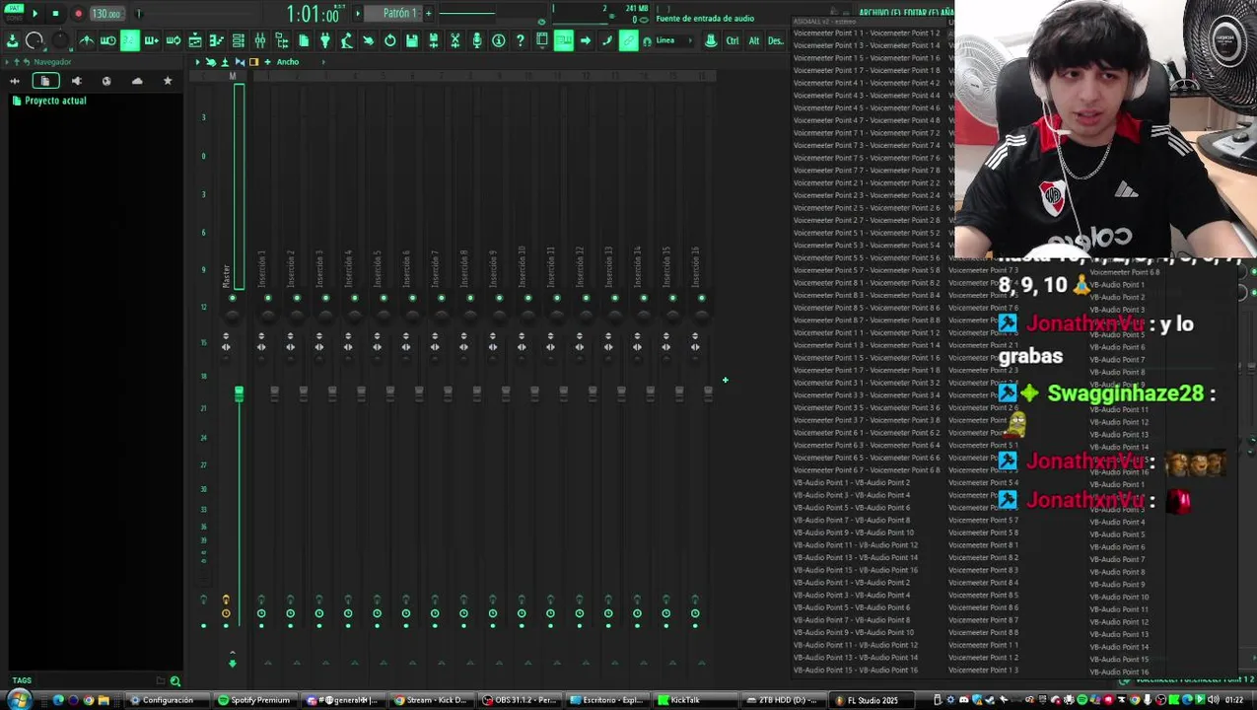This screenshot has width=1257, height=710.
Task: Open the plugin plug icon
Action: click(325, 40)
